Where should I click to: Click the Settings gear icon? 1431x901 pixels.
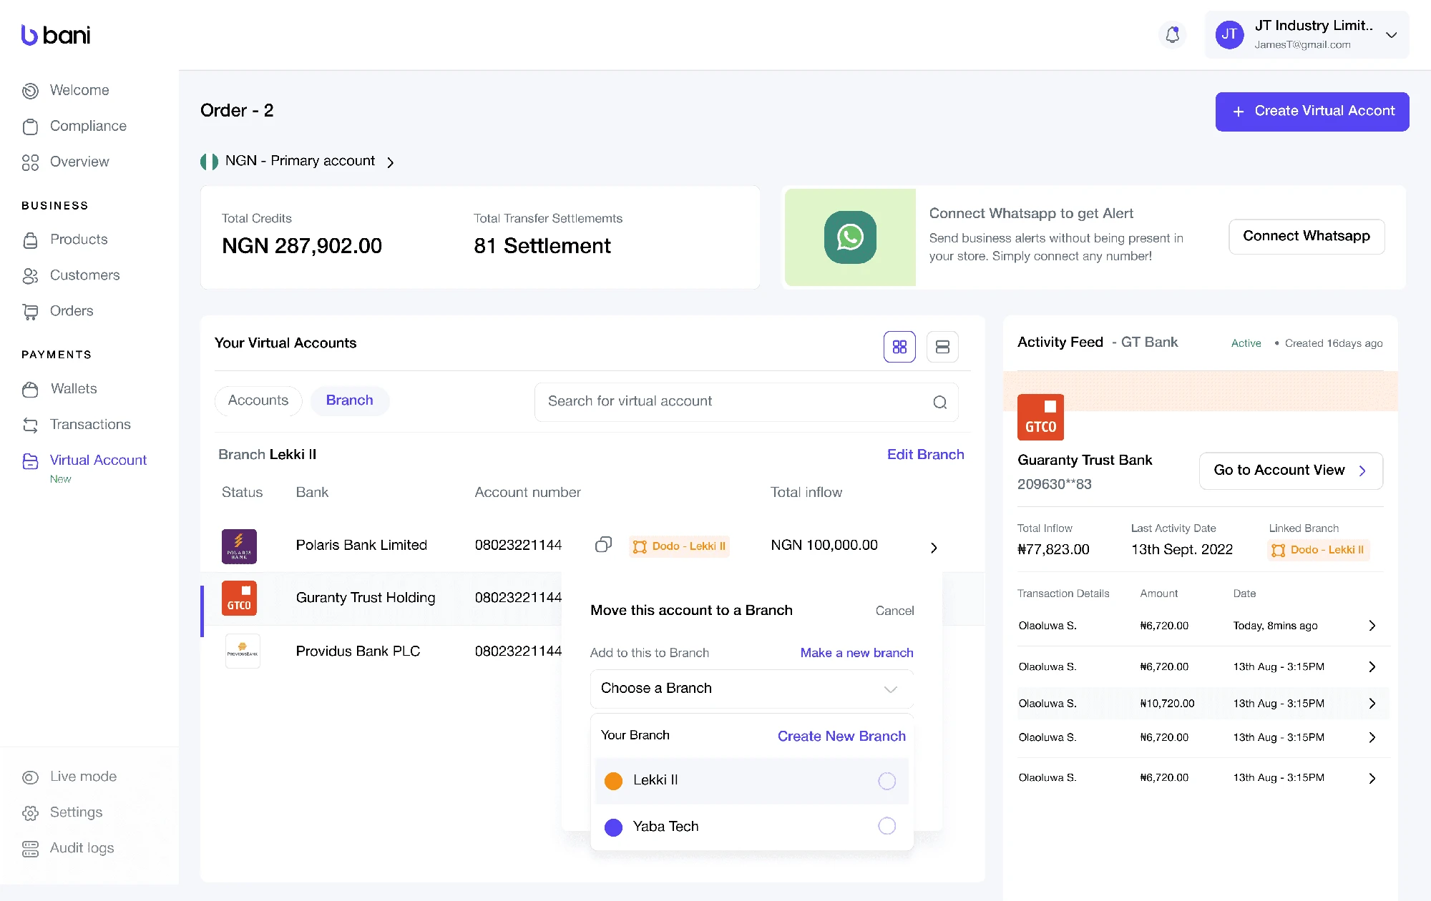[30, 812]
